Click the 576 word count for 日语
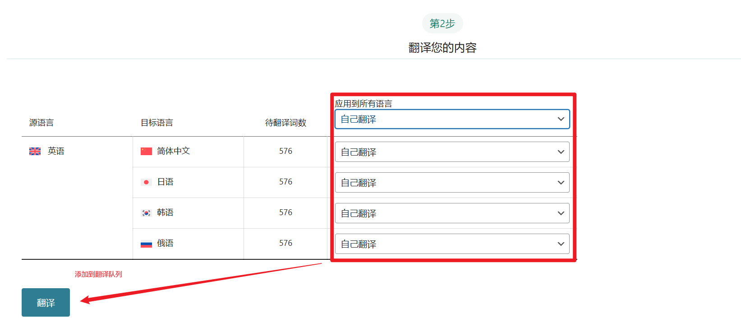 point(285,182)
